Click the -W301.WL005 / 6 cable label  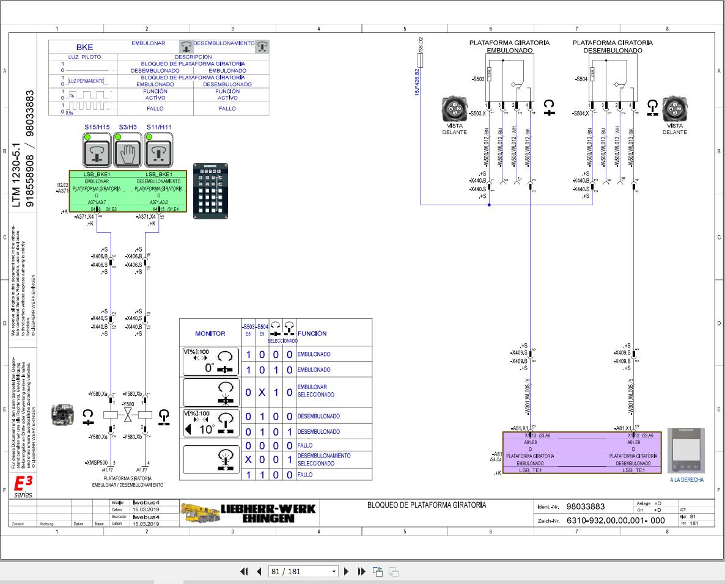[x=527, y=396]
